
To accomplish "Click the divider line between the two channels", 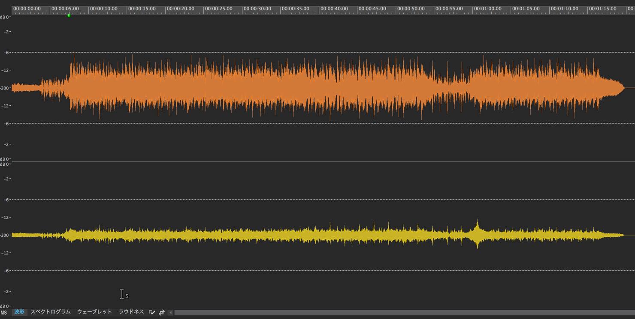I will tap(317, 161).
